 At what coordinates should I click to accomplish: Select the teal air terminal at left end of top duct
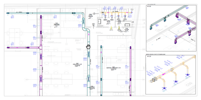coord(8,13)
